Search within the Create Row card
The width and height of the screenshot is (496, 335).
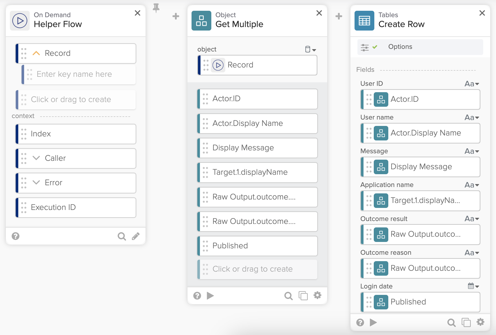click(x=451, y=322)
